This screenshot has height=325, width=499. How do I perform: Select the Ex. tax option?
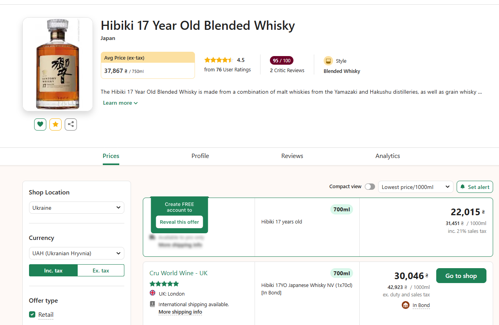[101, 271]
